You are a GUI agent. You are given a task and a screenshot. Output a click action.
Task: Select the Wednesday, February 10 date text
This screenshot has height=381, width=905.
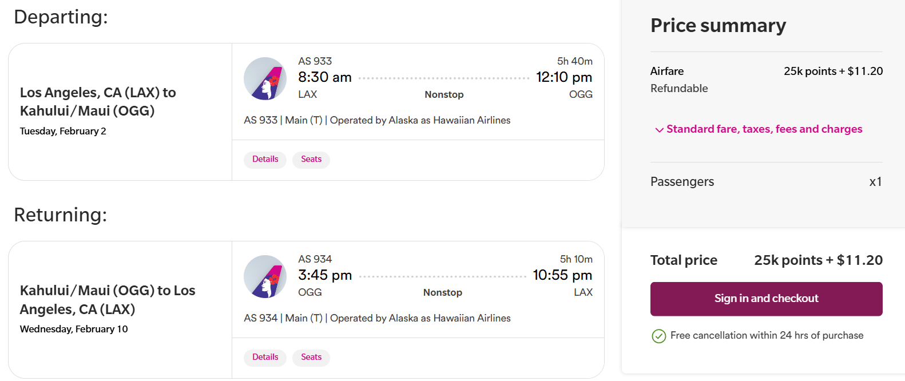click(74, 329)
